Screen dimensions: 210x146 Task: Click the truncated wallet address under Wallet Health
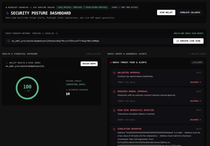tap(25, 66)
